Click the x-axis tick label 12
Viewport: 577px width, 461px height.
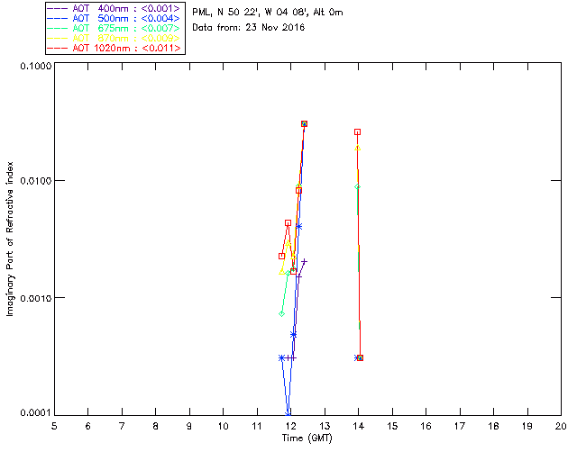click(290, 426)
